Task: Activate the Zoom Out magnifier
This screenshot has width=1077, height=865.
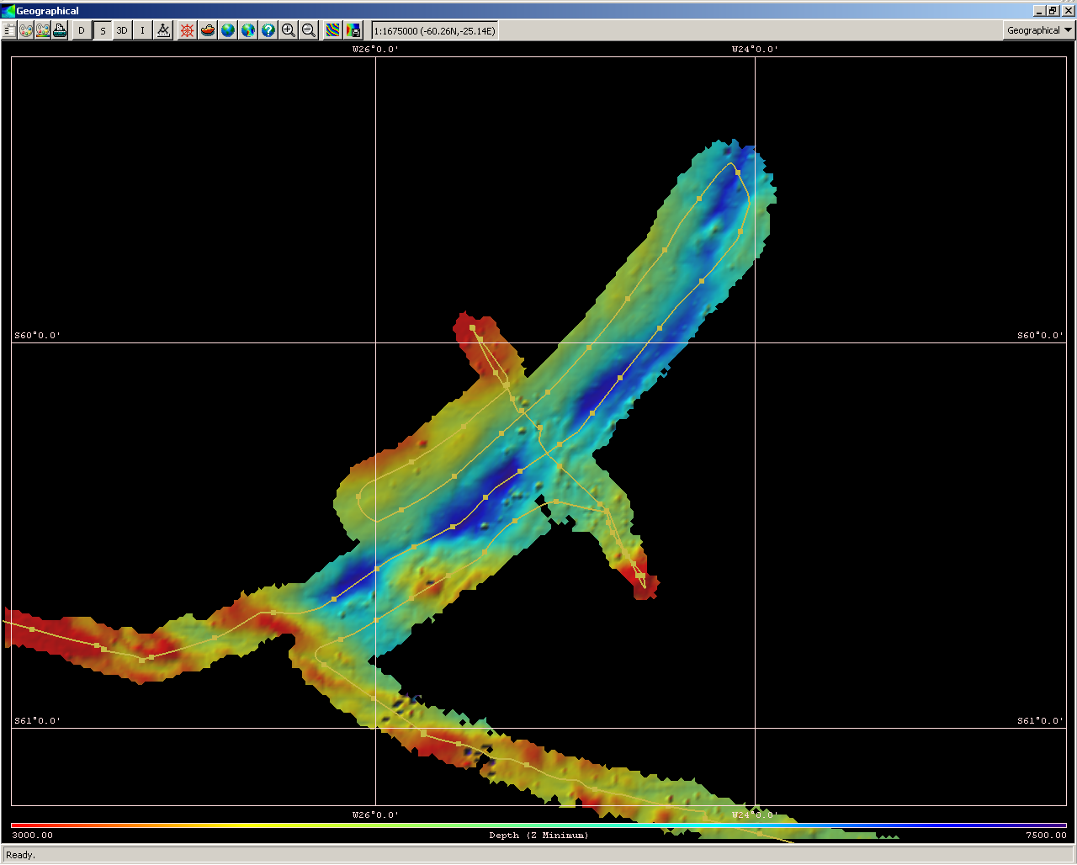Action: click(x=308, y=30)
